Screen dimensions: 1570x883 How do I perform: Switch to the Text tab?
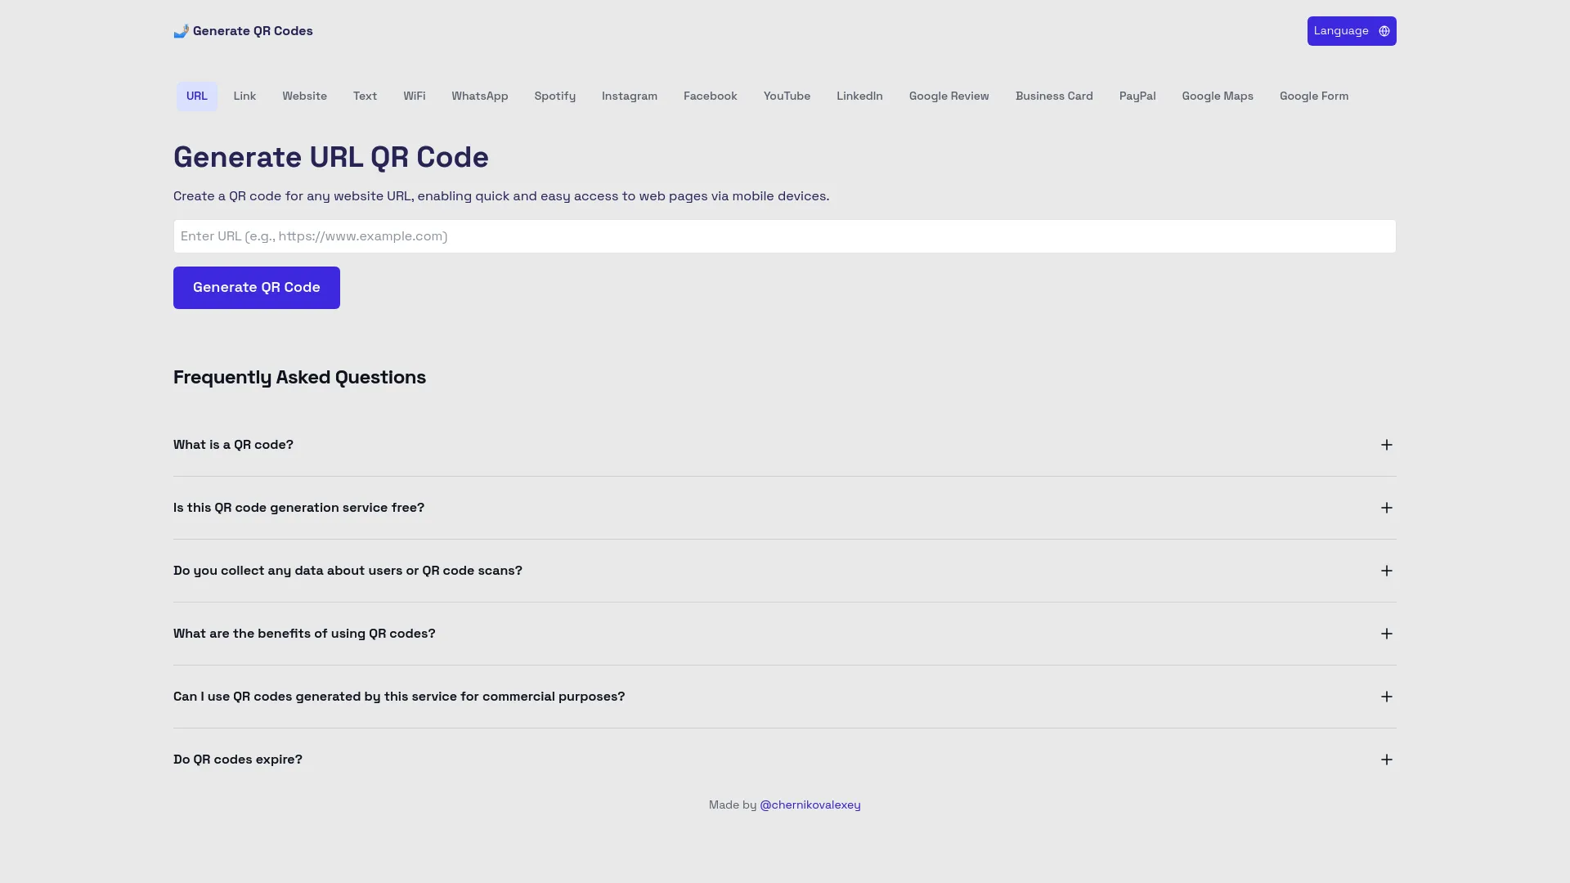(x=365, y=96)
